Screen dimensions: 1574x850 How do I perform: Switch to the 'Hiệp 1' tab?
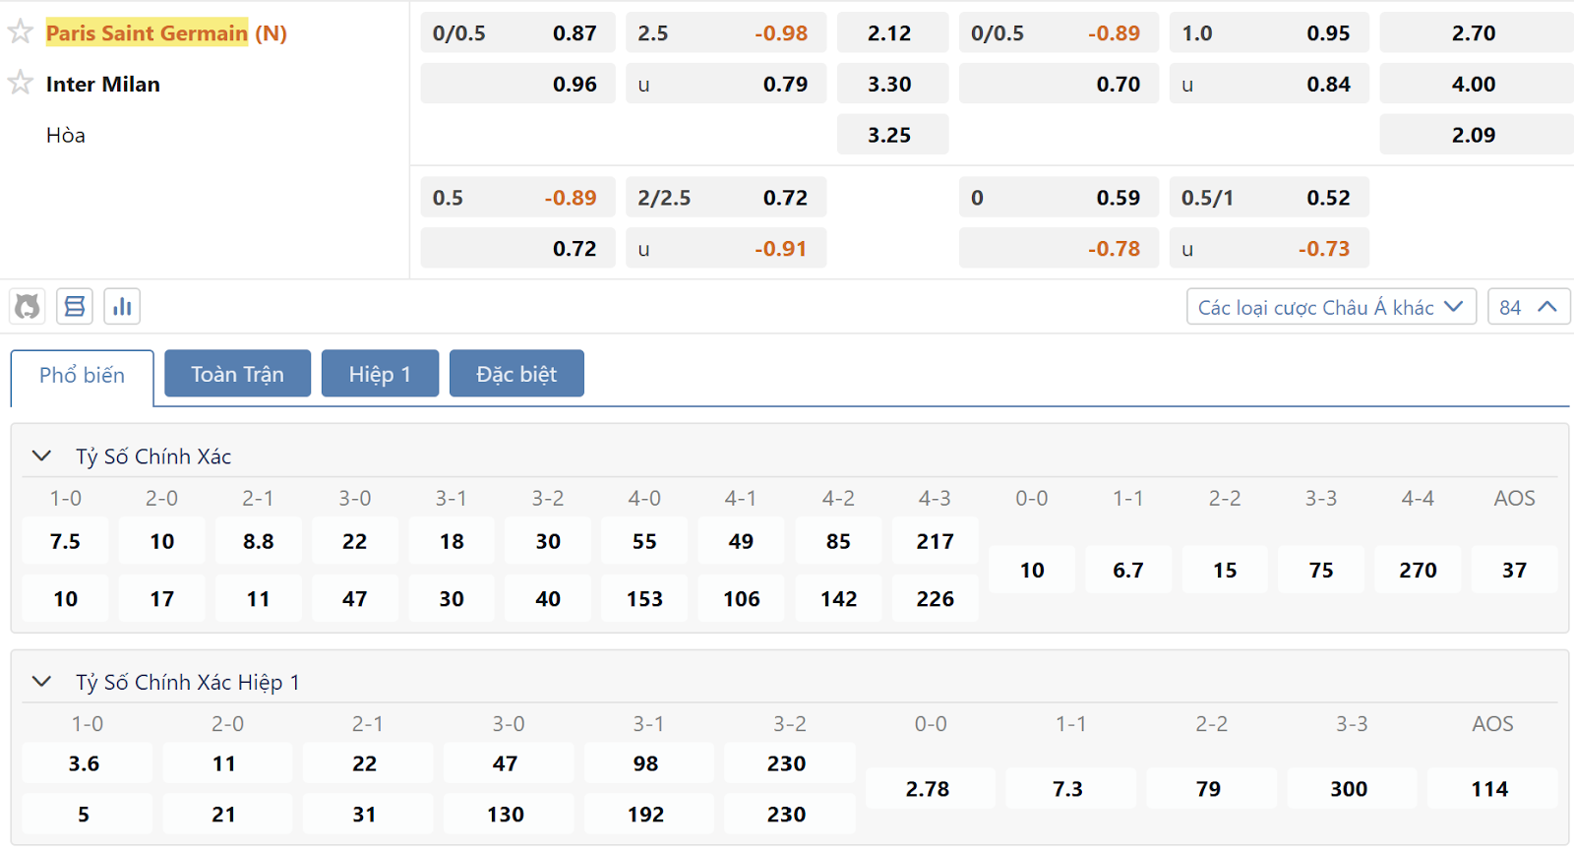380,374
